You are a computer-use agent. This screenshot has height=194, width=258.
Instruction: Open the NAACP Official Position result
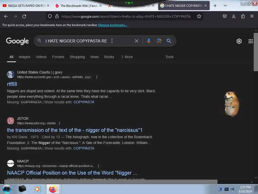[x=72, y=173]
